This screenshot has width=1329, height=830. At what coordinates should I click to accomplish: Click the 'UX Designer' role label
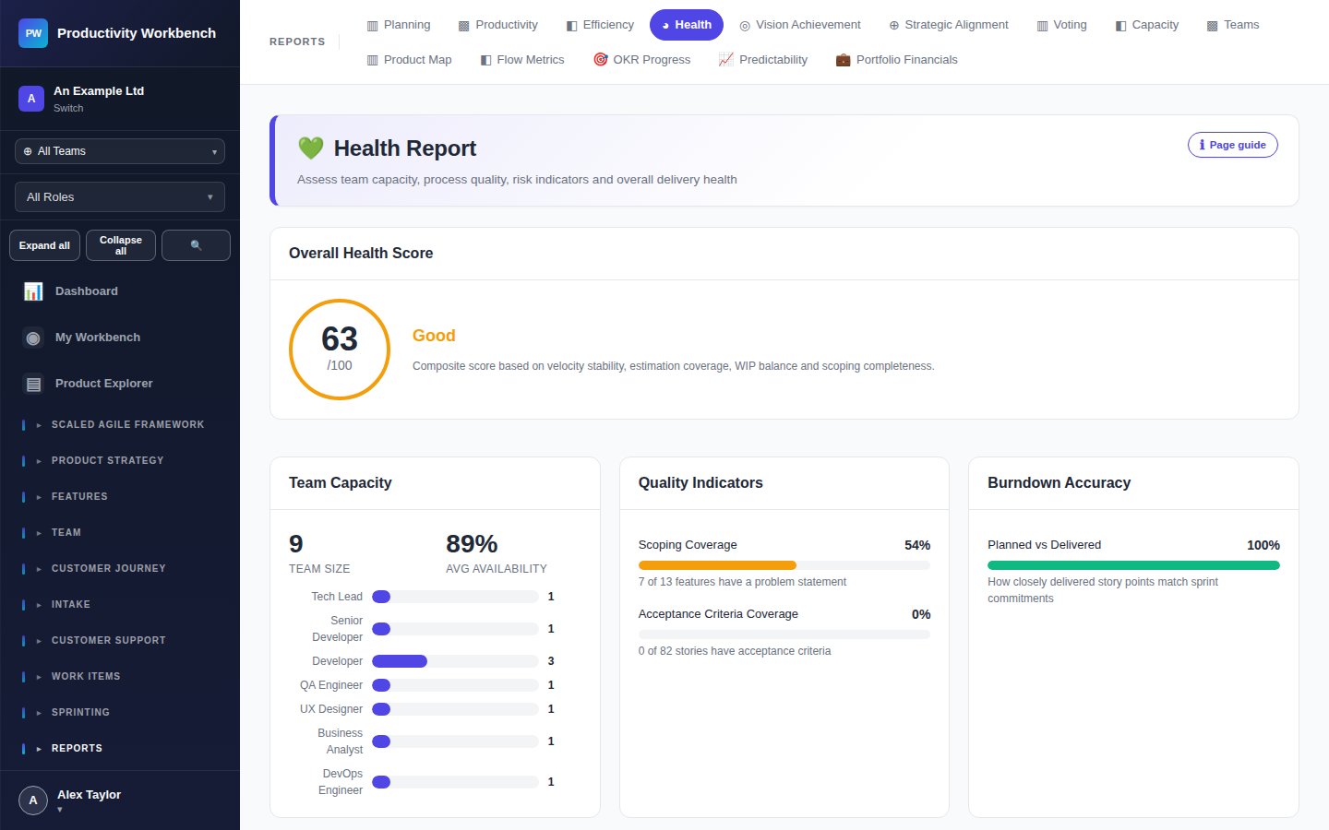click(x=331, y=709)
